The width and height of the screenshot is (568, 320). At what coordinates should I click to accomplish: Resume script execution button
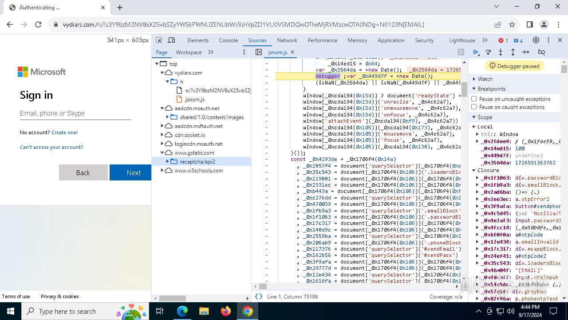(x=476, y=52)
